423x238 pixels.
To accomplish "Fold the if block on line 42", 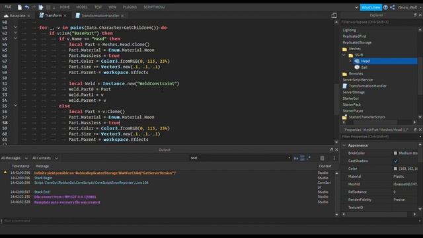I will coord(15,33).
